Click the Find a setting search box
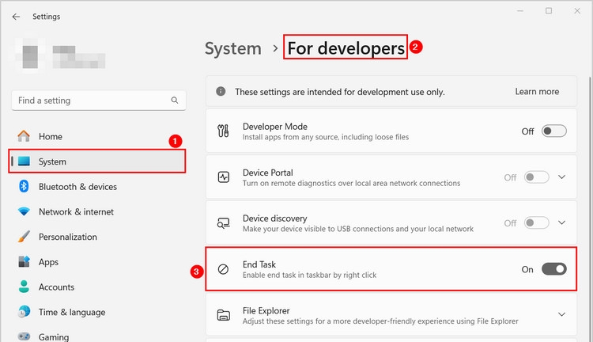 coord(99,101)
